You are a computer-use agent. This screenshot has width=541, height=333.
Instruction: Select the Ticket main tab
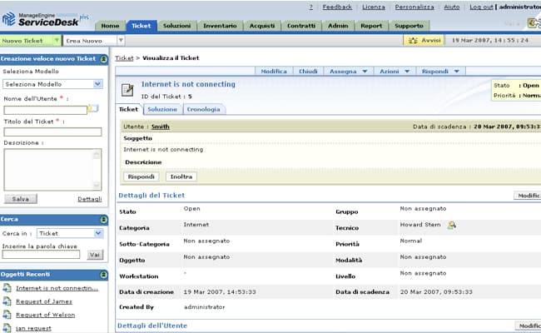coord(141,26)
